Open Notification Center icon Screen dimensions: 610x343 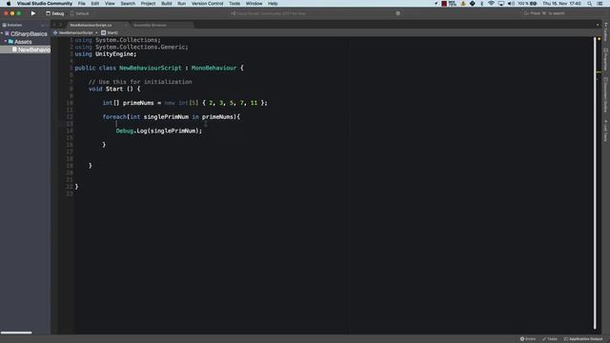pyautogui.click(x=600, y=4)
